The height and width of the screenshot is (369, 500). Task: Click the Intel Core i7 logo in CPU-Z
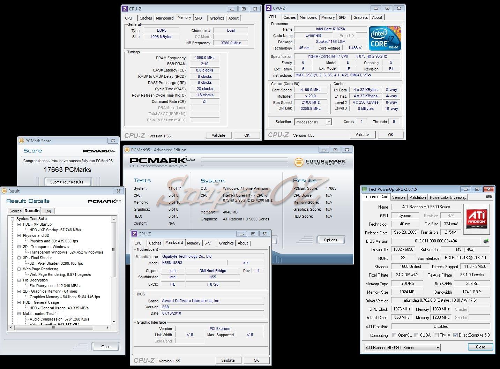point(385,38)
